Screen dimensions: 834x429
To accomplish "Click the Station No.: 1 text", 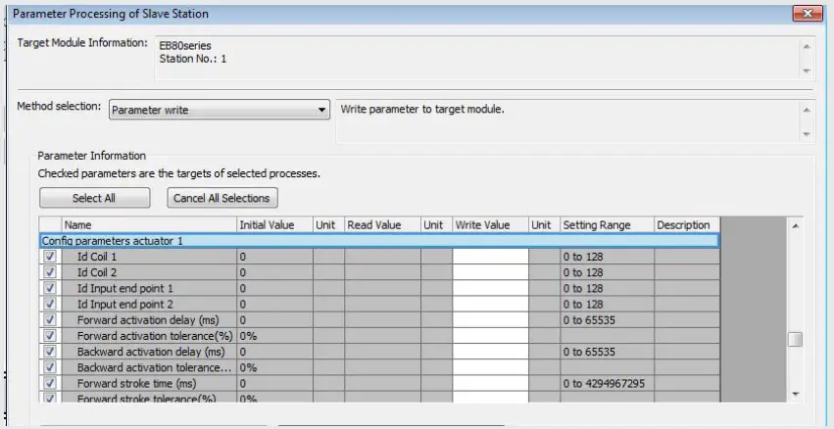I will [192, 59].
